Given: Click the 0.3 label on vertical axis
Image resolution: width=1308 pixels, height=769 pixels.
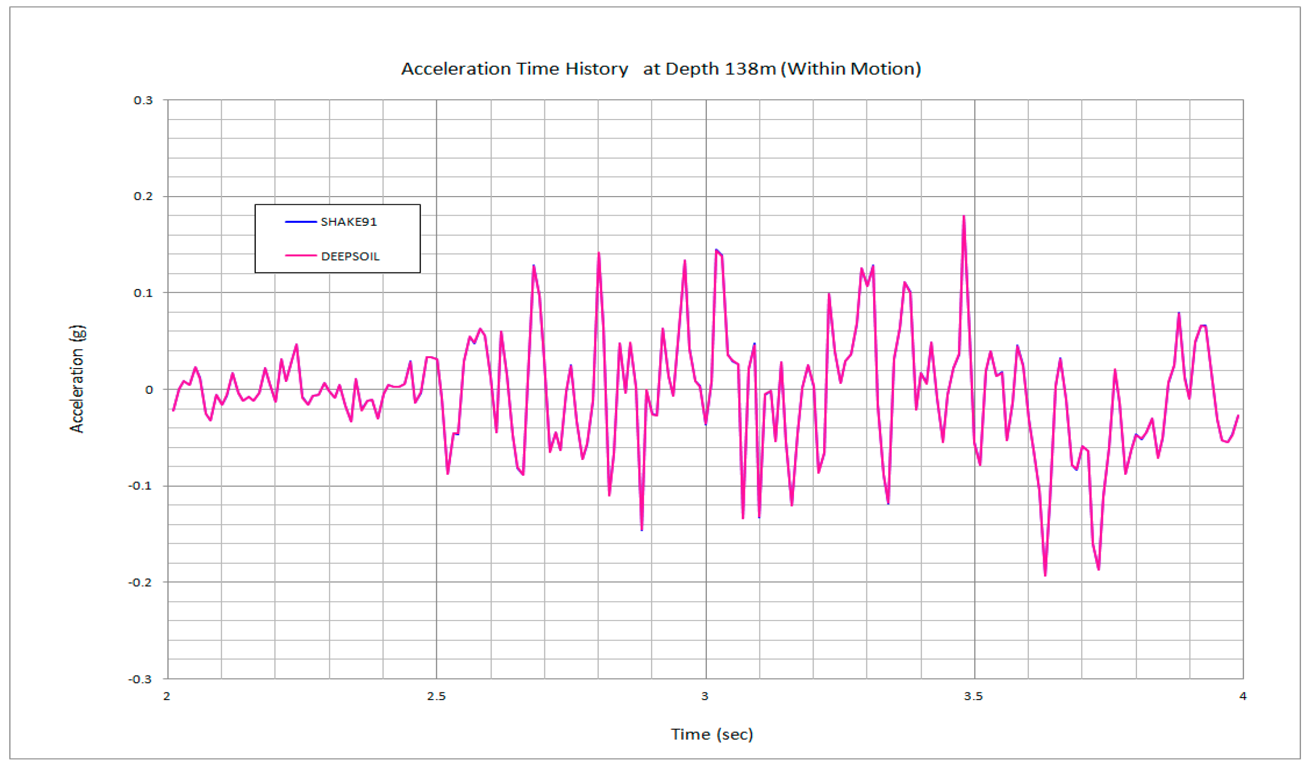Looking at the screenshot, I should coord(143,100).
